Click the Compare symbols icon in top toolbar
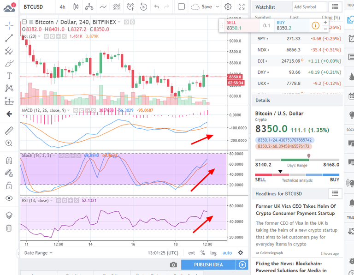The image size is (354, 275). pyautogui.click(x=89, y=7)
